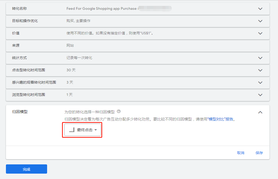The height and width of the screenshot is (179, 278).
Task: Click the 来源 row label
Action: tap(16, 45)
